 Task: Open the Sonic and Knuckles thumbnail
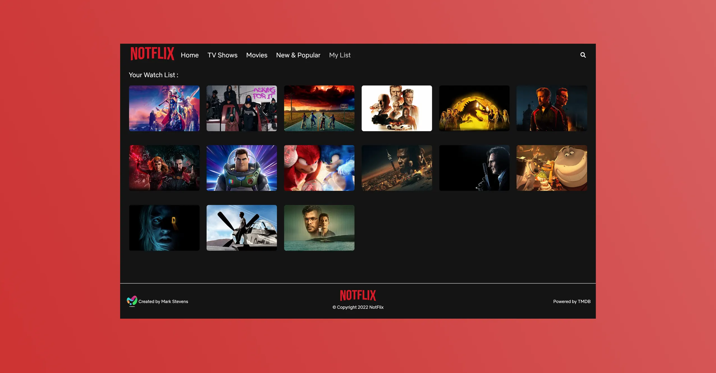click(x=319, y=168)
